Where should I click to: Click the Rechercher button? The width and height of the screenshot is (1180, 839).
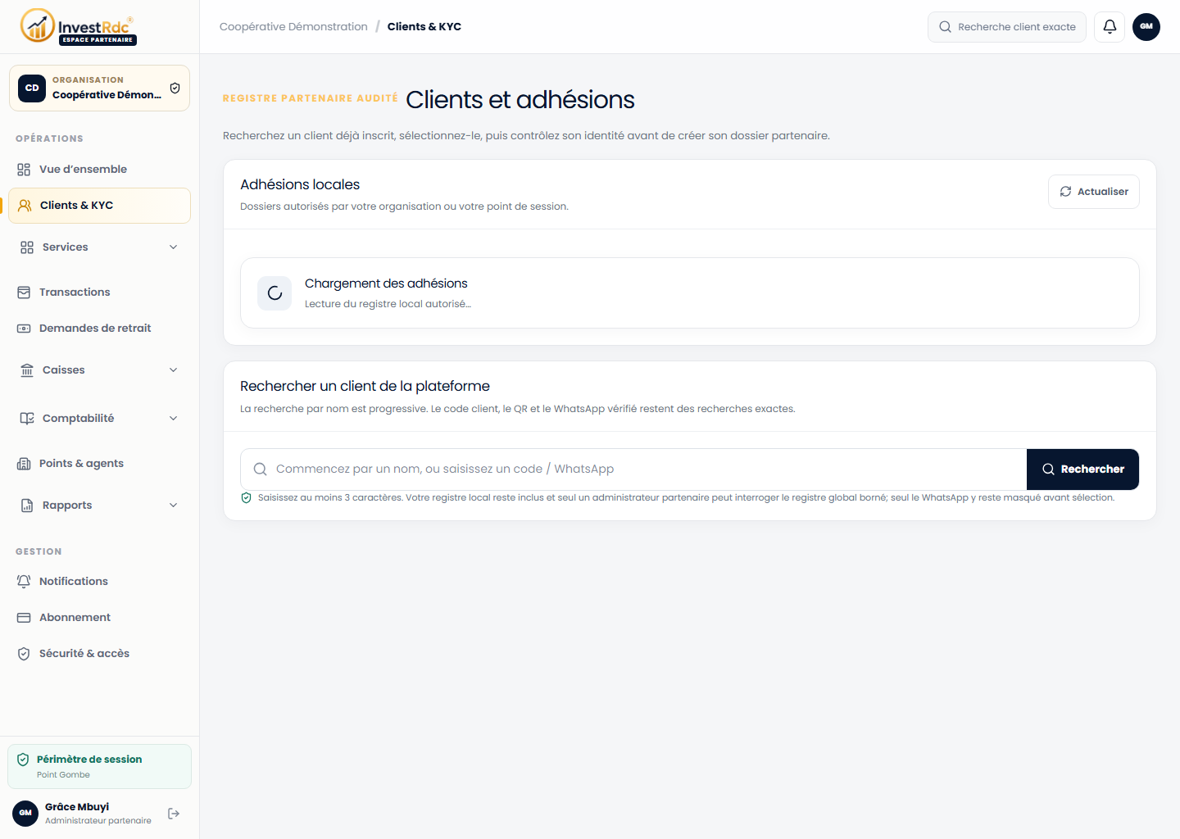[1082, 469]
